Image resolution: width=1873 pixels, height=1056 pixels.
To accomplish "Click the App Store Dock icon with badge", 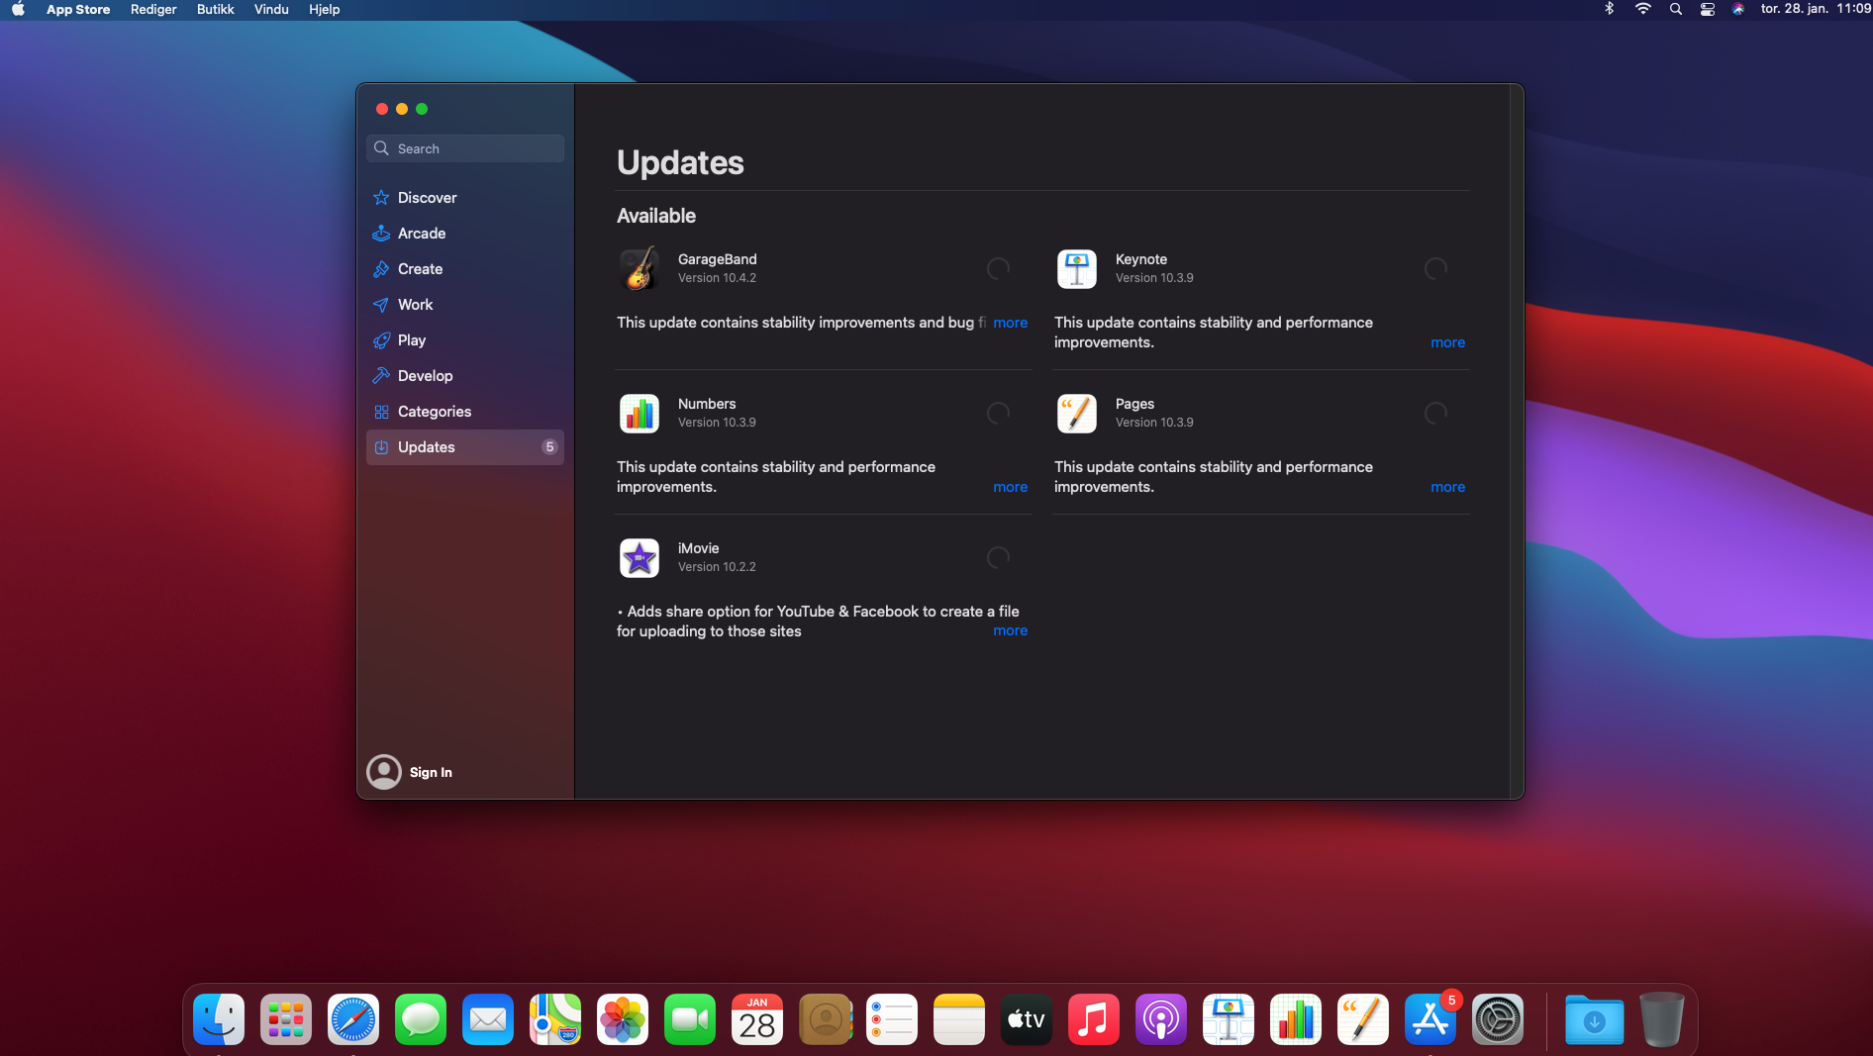I will pyautogui.click(x=1430, y=1019).
